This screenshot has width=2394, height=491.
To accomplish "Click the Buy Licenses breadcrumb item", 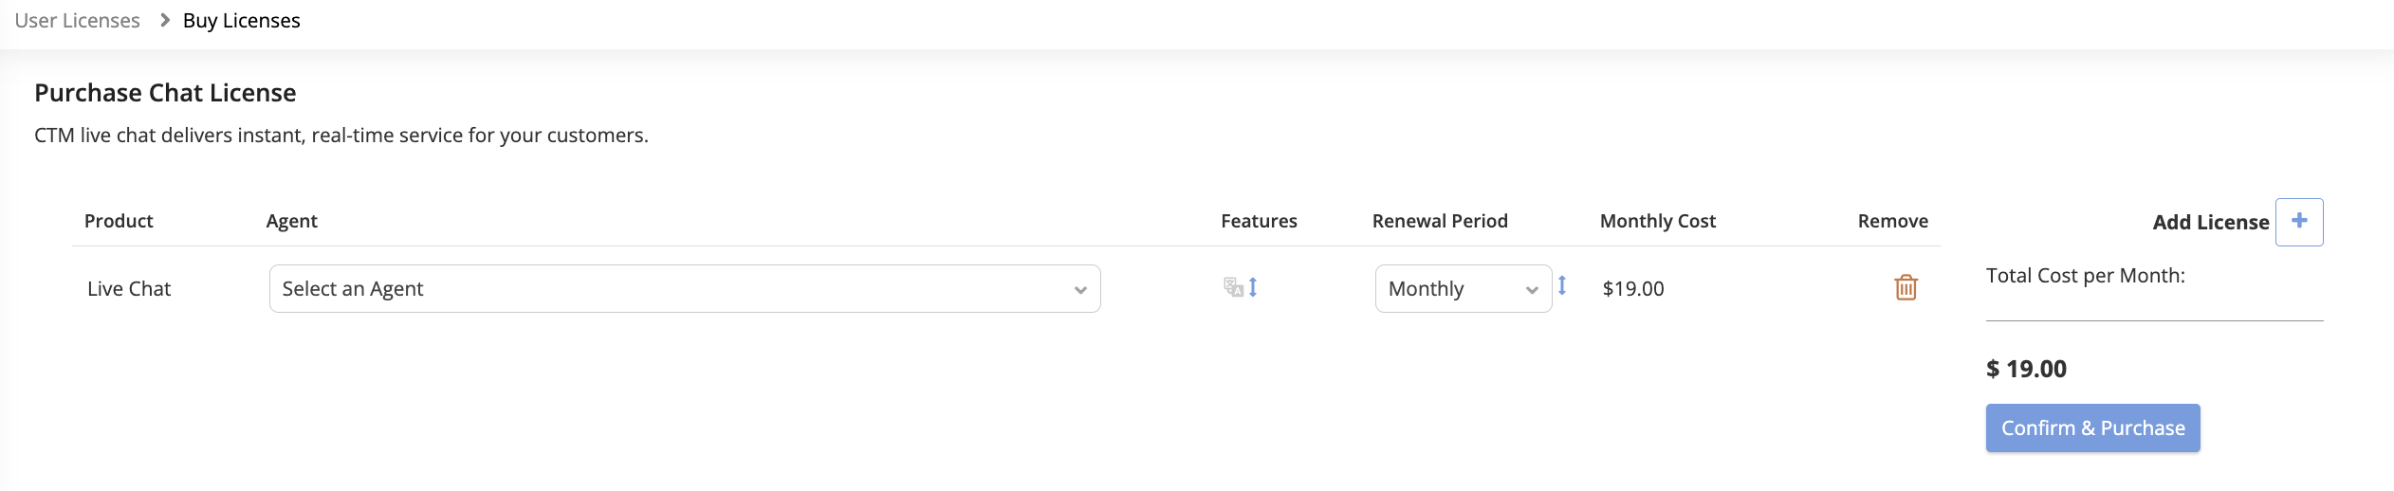I will pos(241,20).
